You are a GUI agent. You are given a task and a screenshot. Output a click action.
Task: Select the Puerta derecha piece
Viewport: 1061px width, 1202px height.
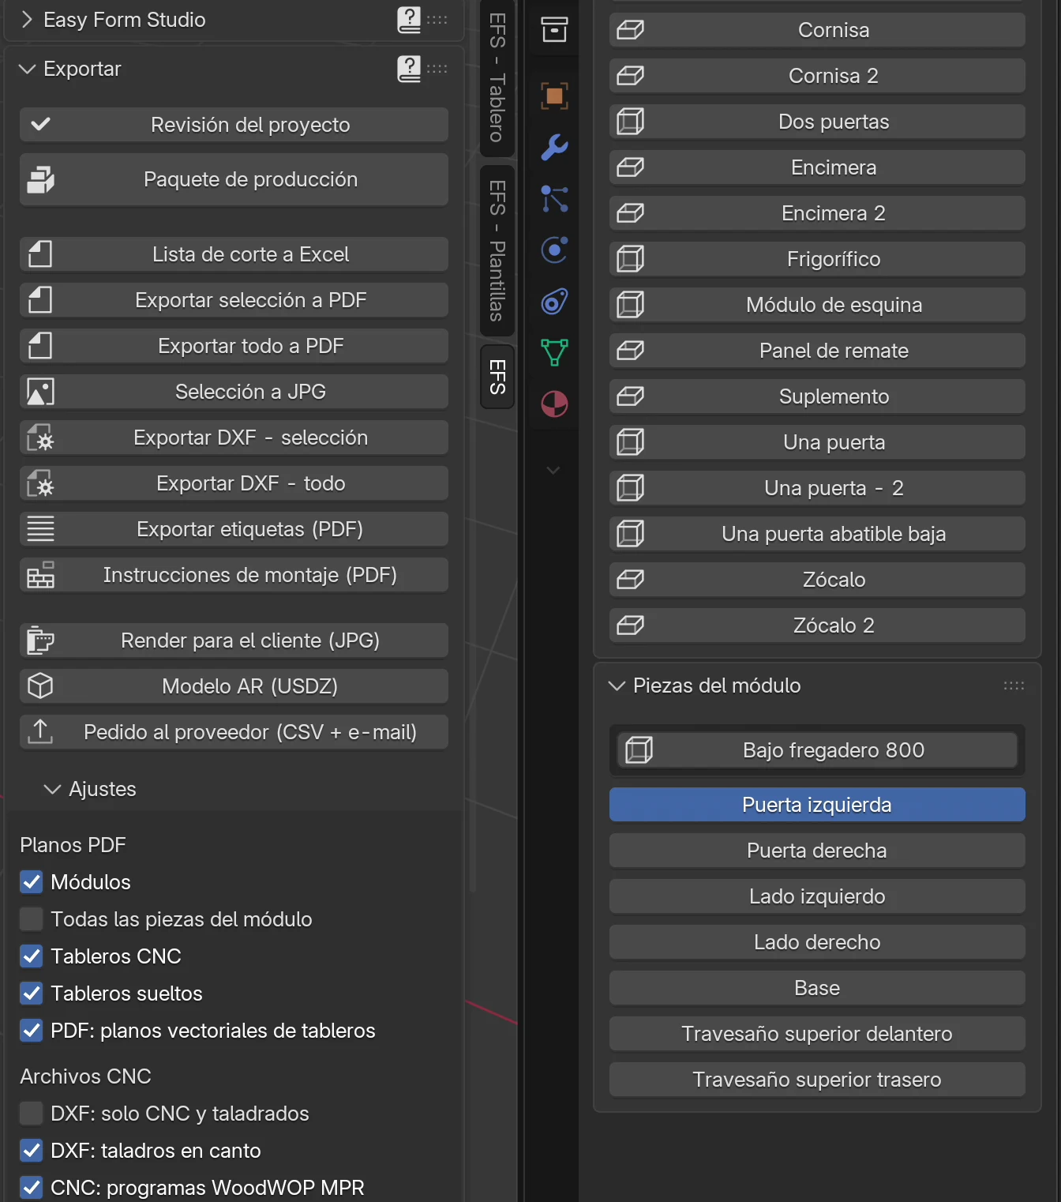817,851
